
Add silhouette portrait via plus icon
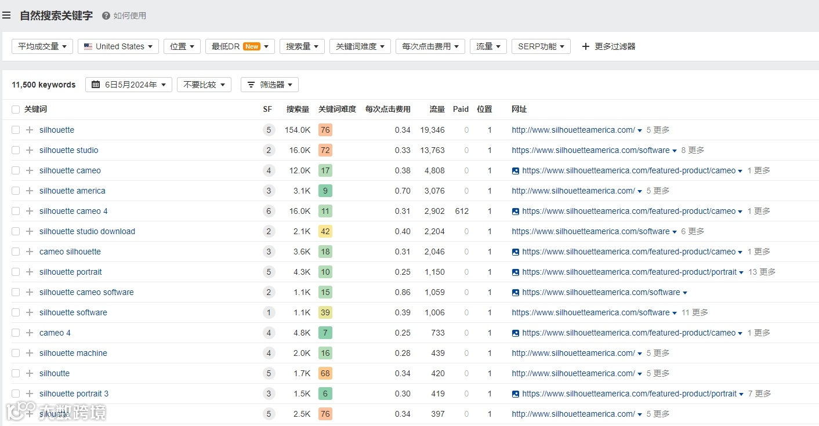(x=30, y=272)
